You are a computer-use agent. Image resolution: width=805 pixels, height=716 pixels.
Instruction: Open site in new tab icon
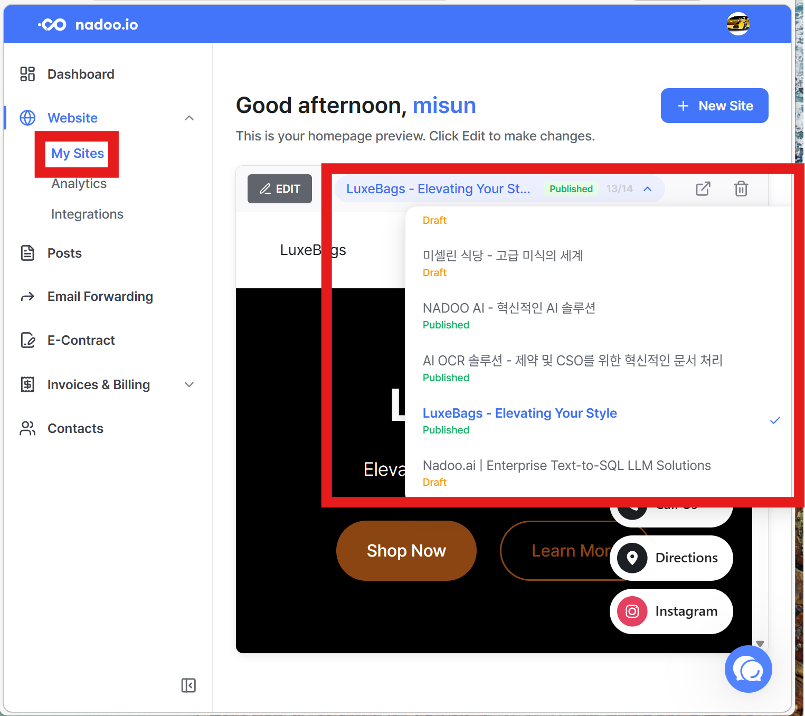(x=703, y=189)
